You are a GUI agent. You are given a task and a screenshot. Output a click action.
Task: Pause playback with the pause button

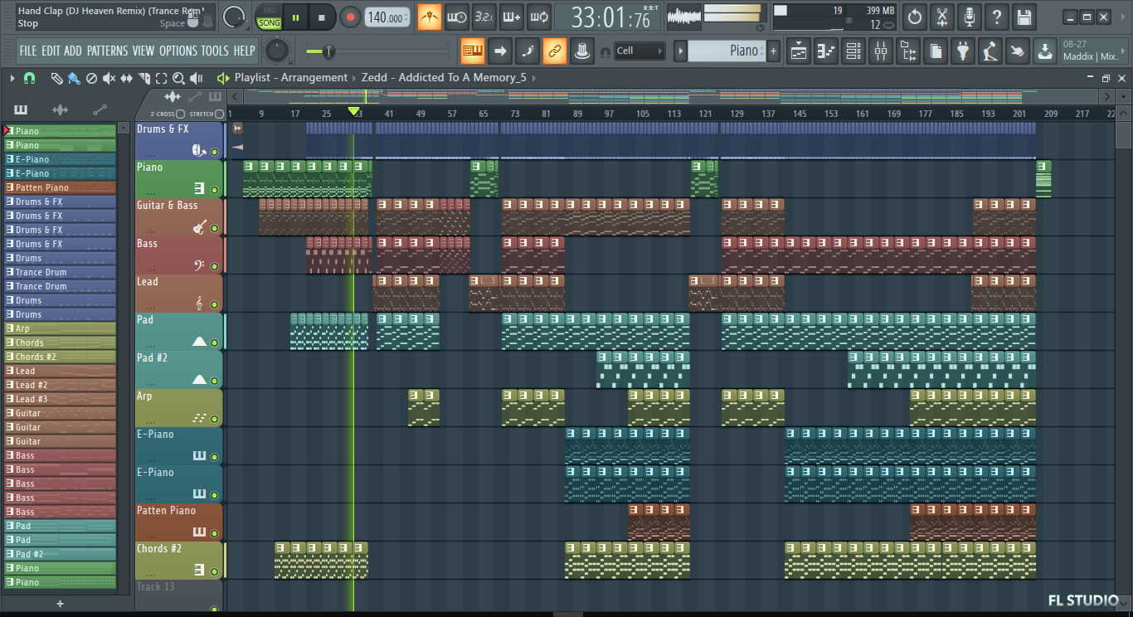(295, 17)
